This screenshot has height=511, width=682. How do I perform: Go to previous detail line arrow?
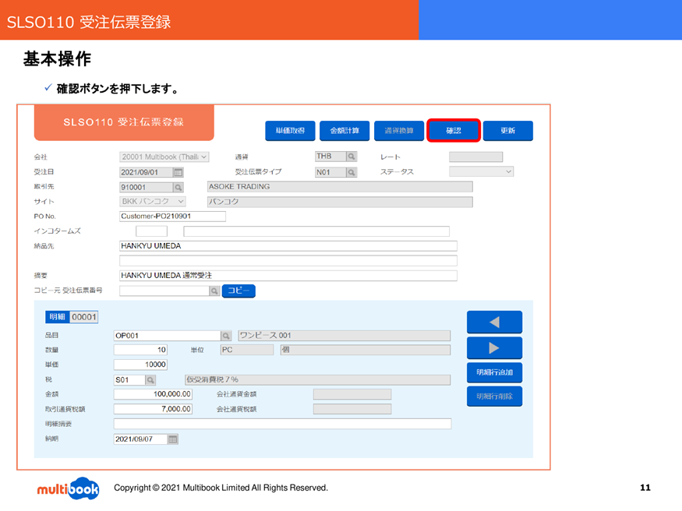494,322
